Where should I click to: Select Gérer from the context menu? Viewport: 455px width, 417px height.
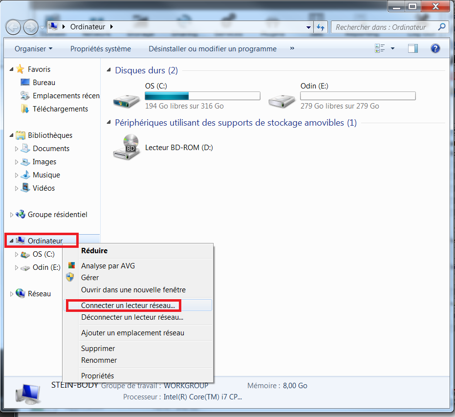coord(90,277)
